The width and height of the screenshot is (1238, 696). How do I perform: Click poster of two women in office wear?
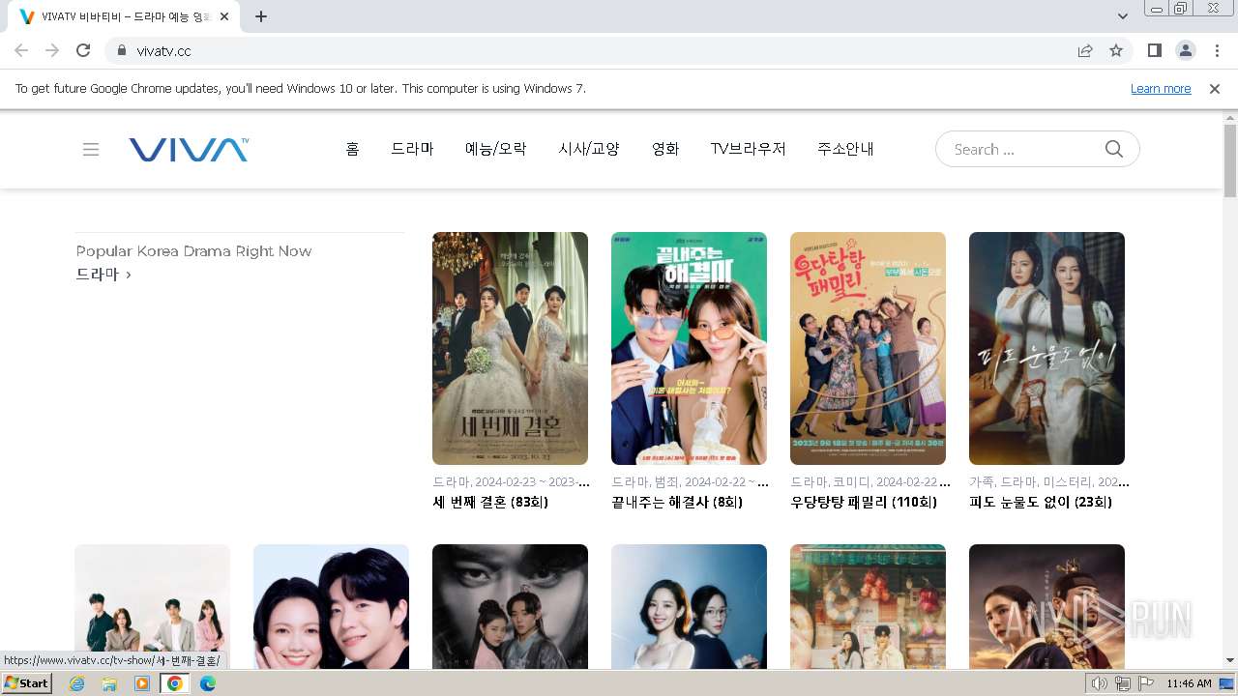click(689, 607)
